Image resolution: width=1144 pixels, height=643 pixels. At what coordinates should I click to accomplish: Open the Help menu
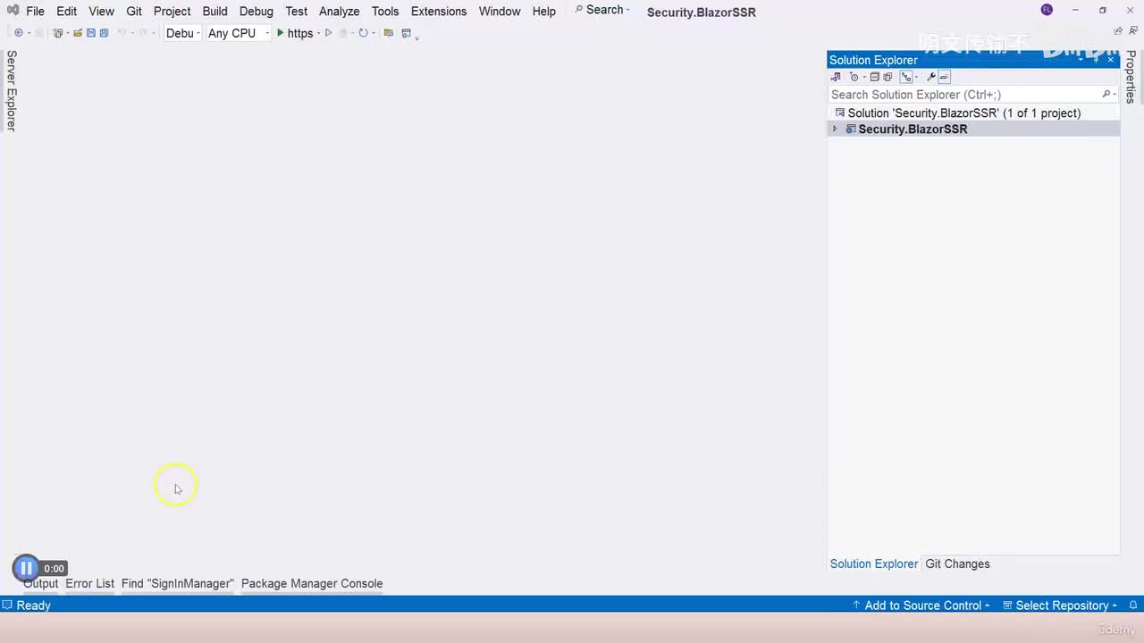[543, 12]
